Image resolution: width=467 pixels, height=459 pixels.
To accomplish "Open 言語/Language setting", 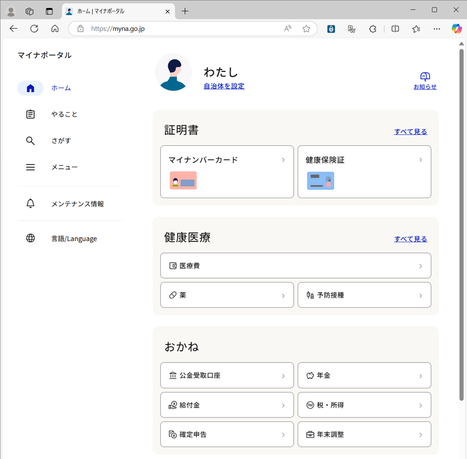I will coord(74,239).
